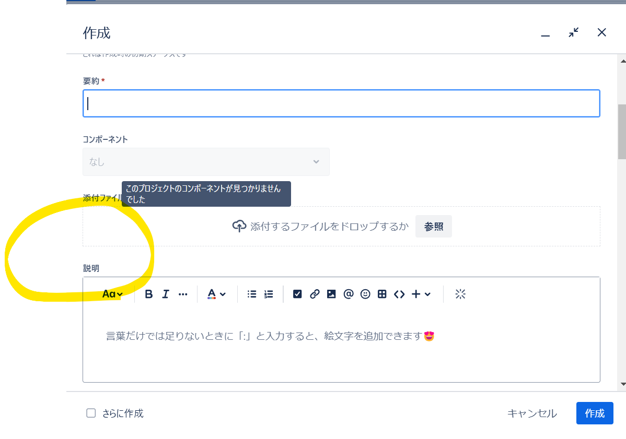
Task: Open the emoji picker
Action: click(365, 294)
